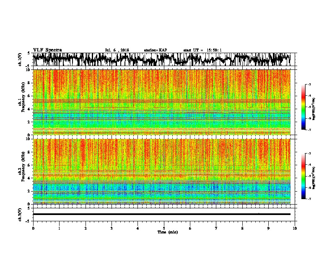Click the time axis tick label "5"
The image size is (332, 256).
point(164,228)
